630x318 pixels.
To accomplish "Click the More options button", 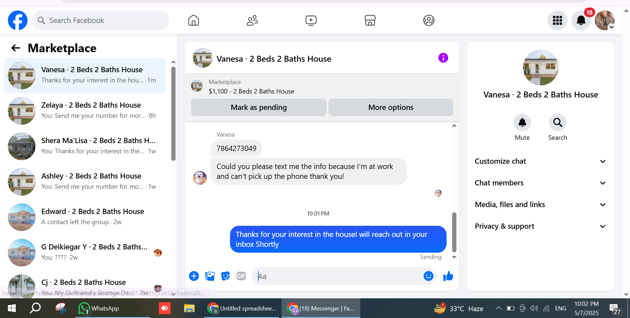I will [x=391, y=107].
